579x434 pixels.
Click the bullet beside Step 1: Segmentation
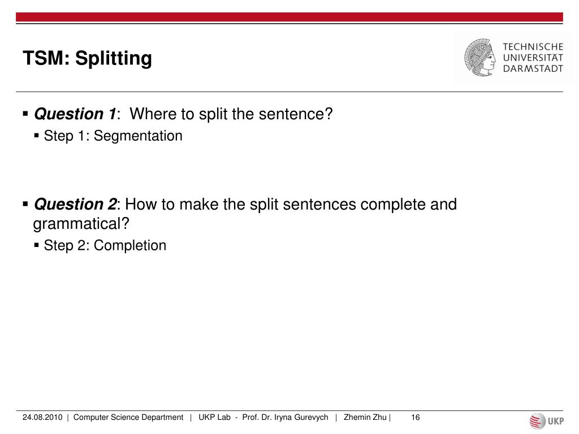pos(36,136)
